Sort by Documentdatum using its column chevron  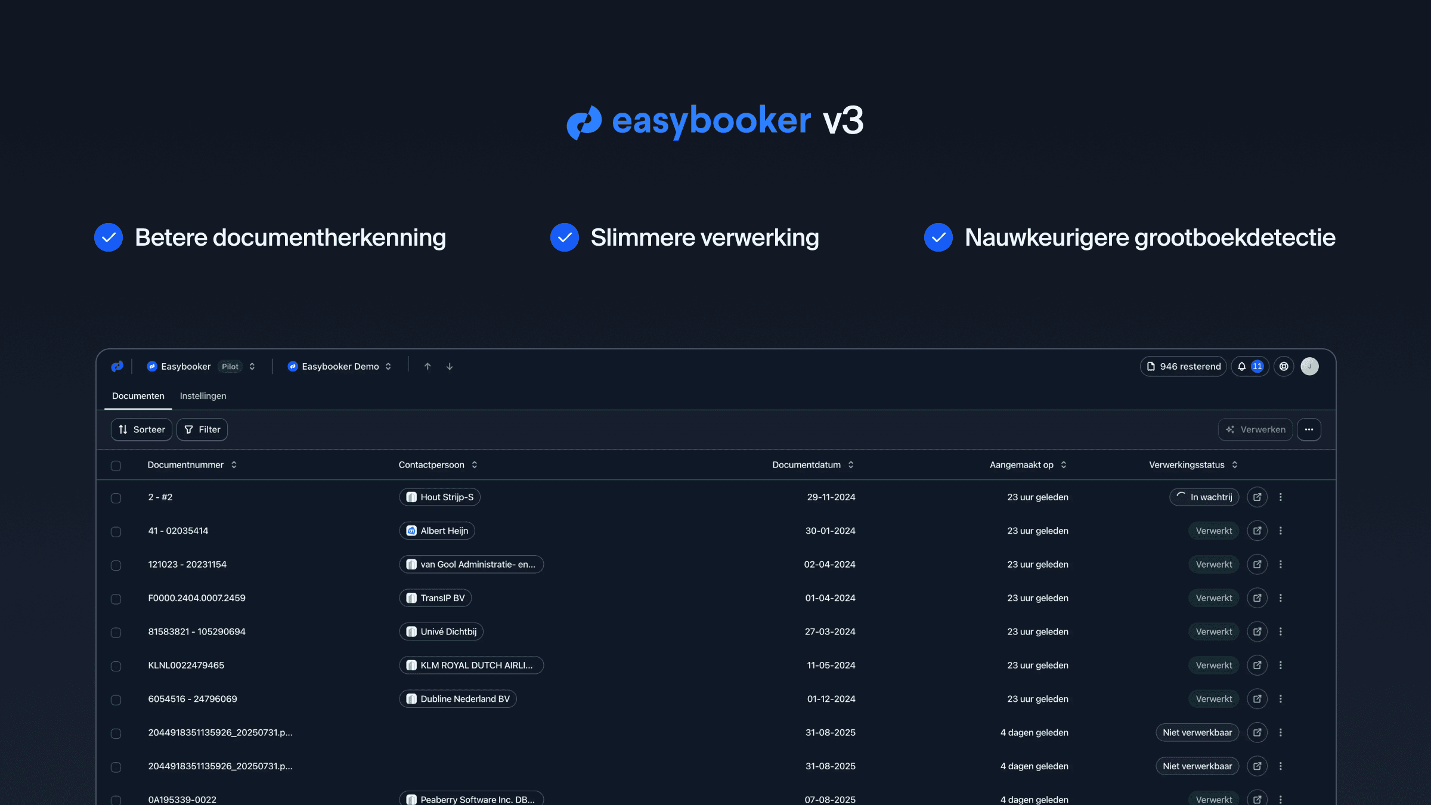pos(851,465)
